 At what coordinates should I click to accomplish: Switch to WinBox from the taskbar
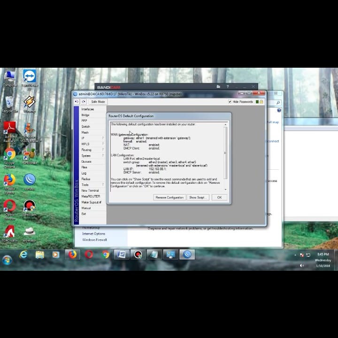point(187,255)
